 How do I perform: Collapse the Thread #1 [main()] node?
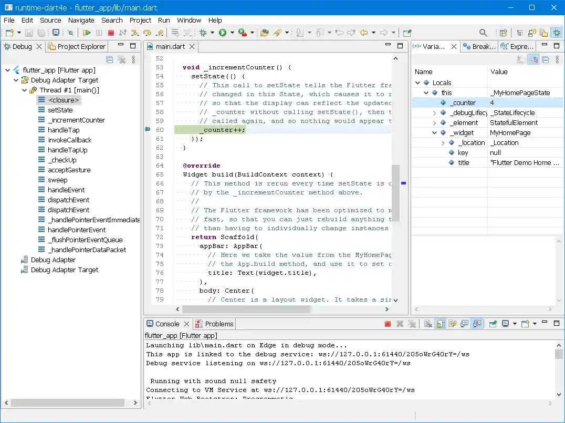25,90
